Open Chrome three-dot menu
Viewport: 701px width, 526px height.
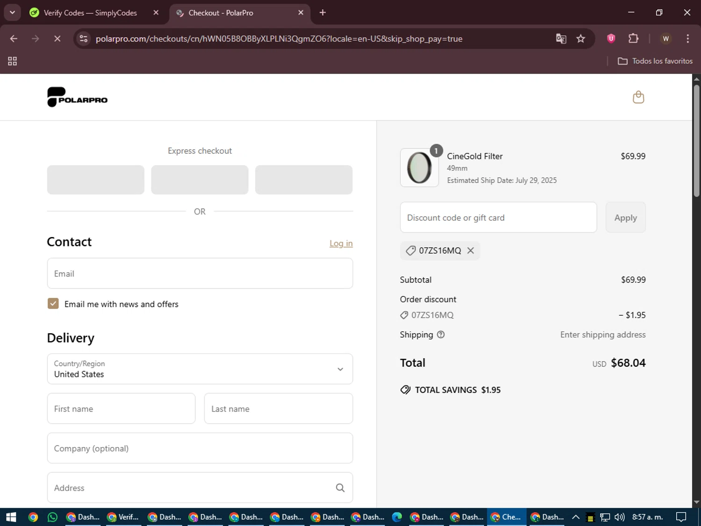click(x=687, y=38)
